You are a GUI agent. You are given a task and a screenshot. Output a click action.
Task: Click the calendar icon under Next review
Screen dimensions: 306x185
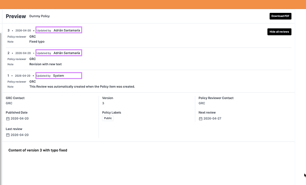tap(200, 119)
